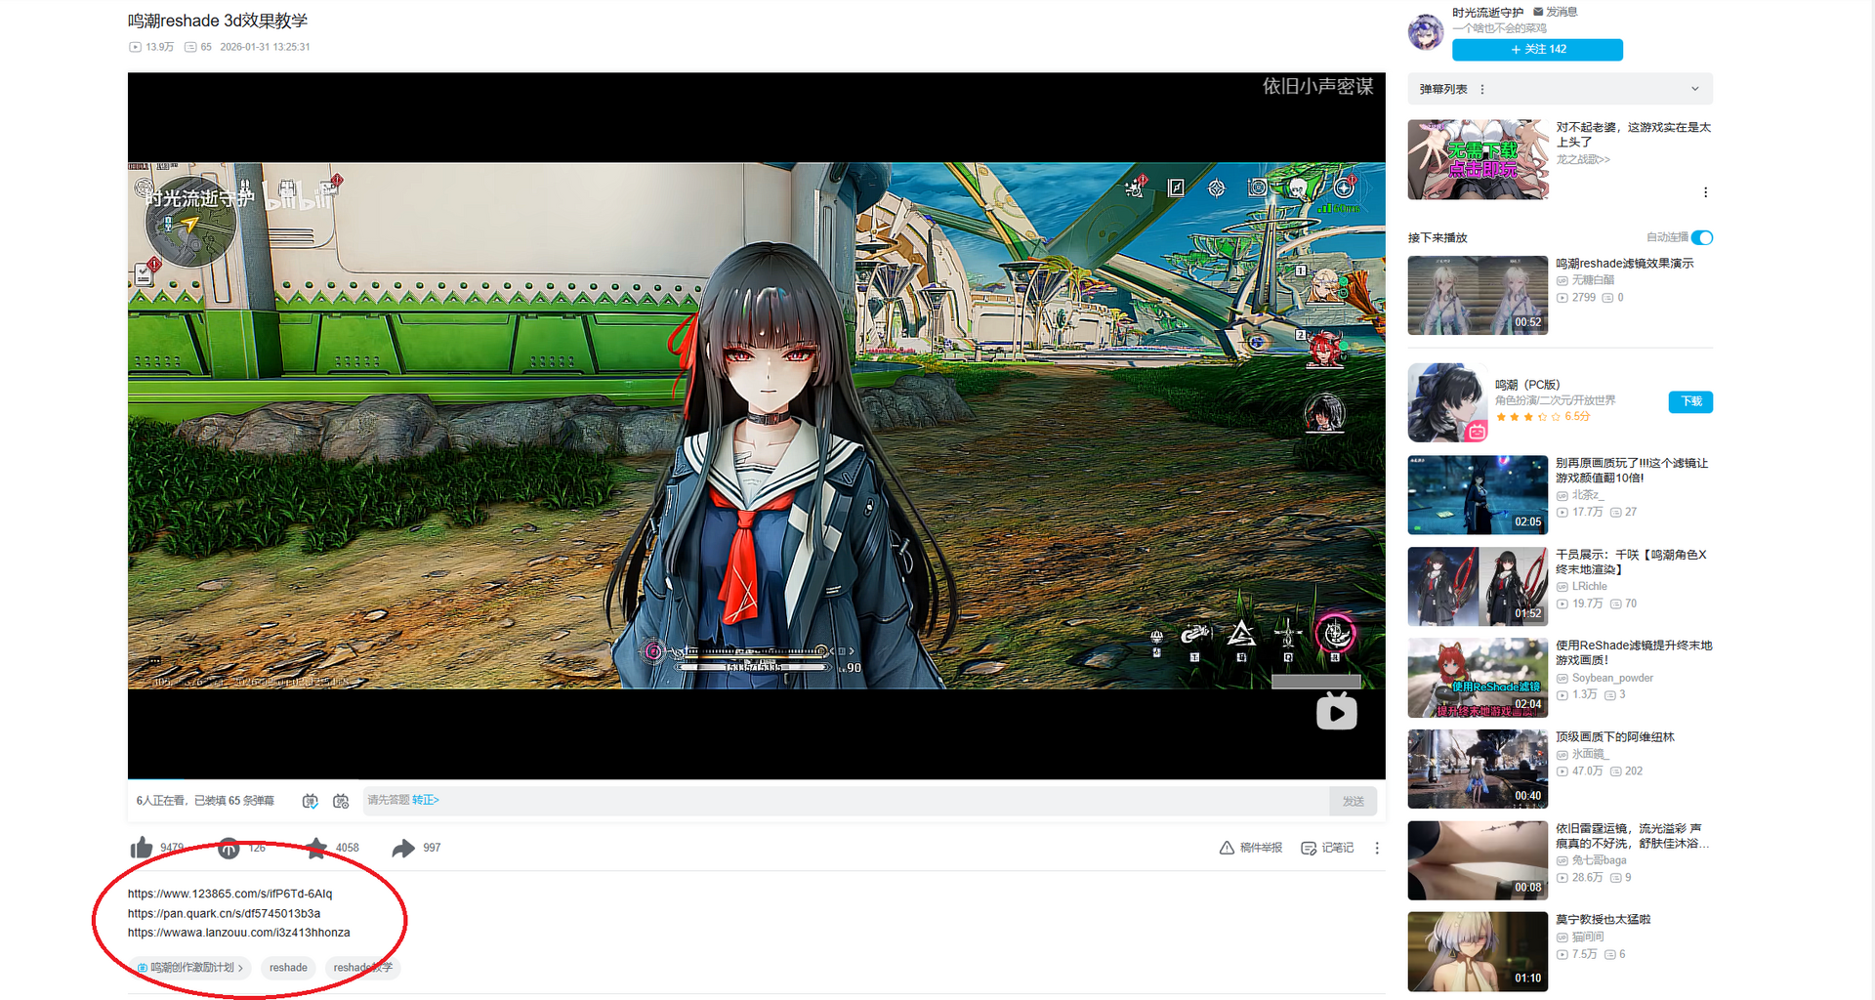Open the uploader name 时光流逝守护
This screenshot has height=1000, width=1875.
coord(1487,13)
